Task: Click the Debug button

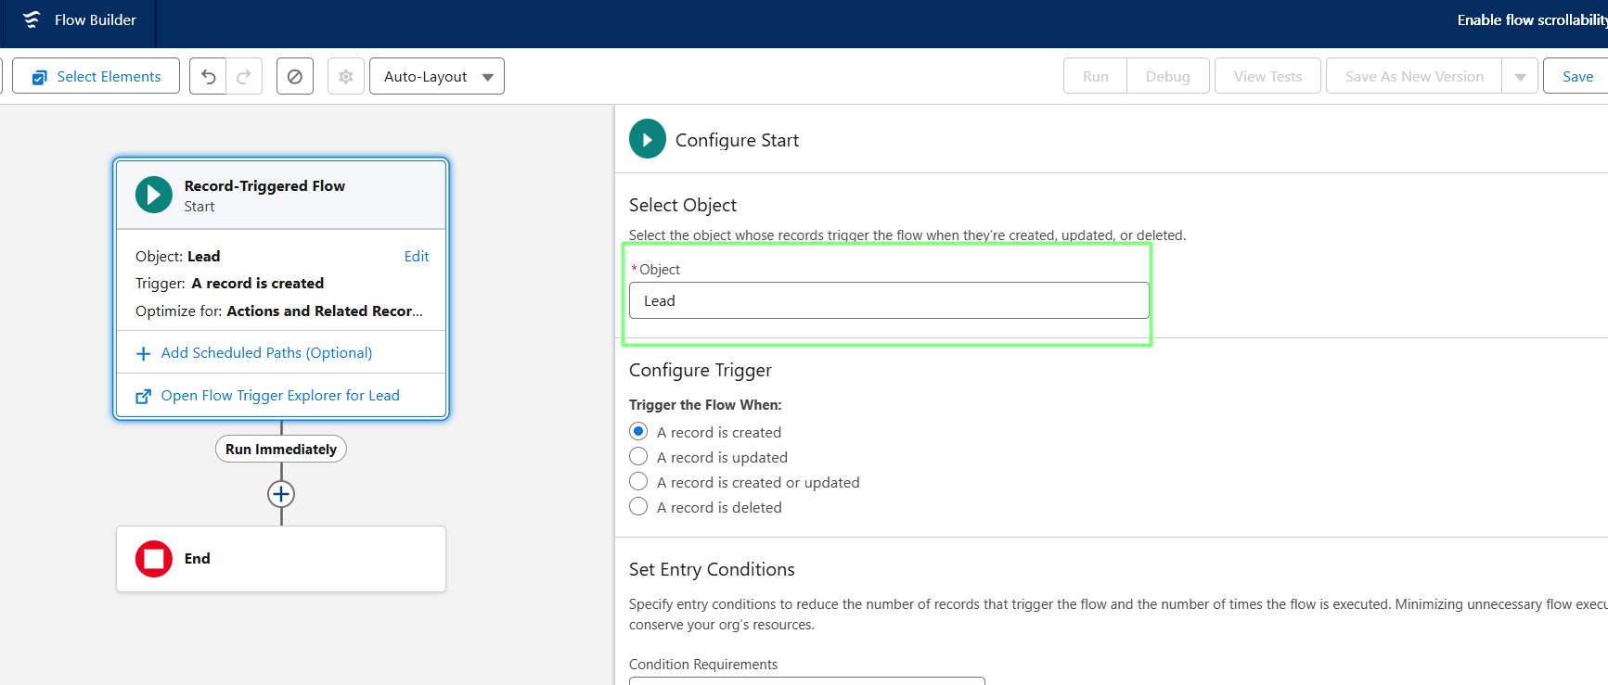Action: pos(1168,76)
